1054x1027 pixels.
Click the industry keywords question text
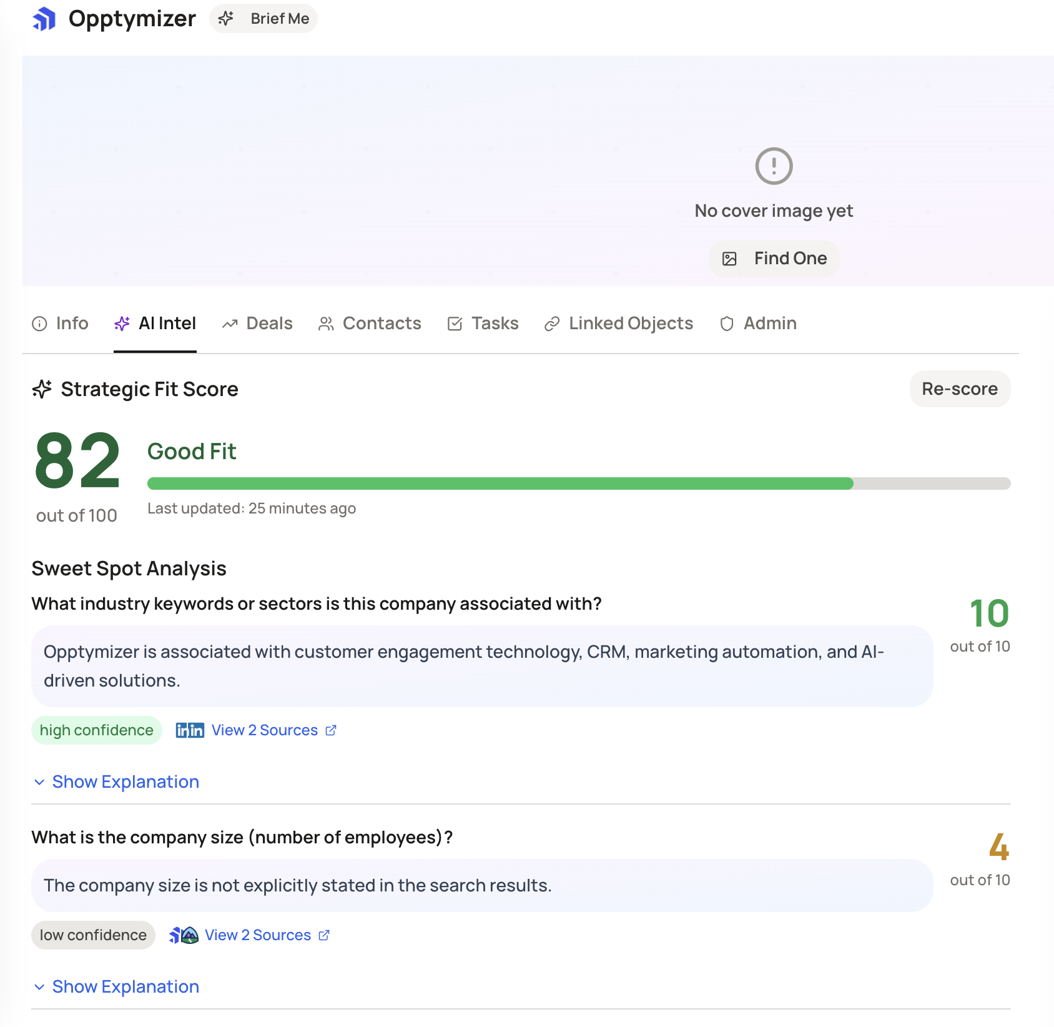[x=317, y=603]
